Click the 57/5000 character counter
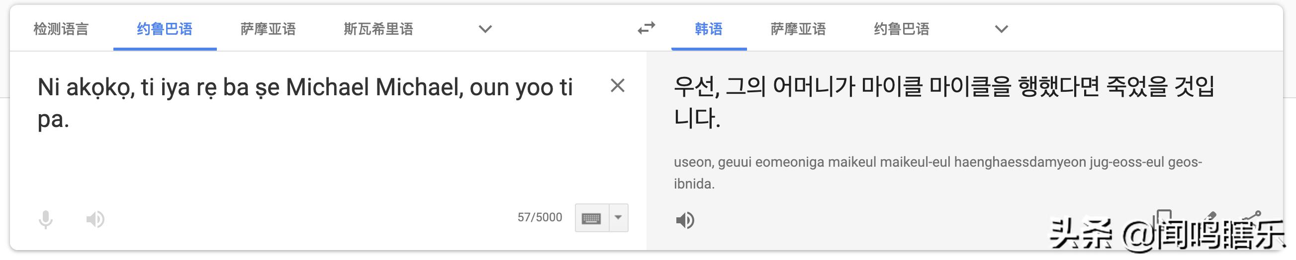The image size is (1296, 260). coord(540,217)
